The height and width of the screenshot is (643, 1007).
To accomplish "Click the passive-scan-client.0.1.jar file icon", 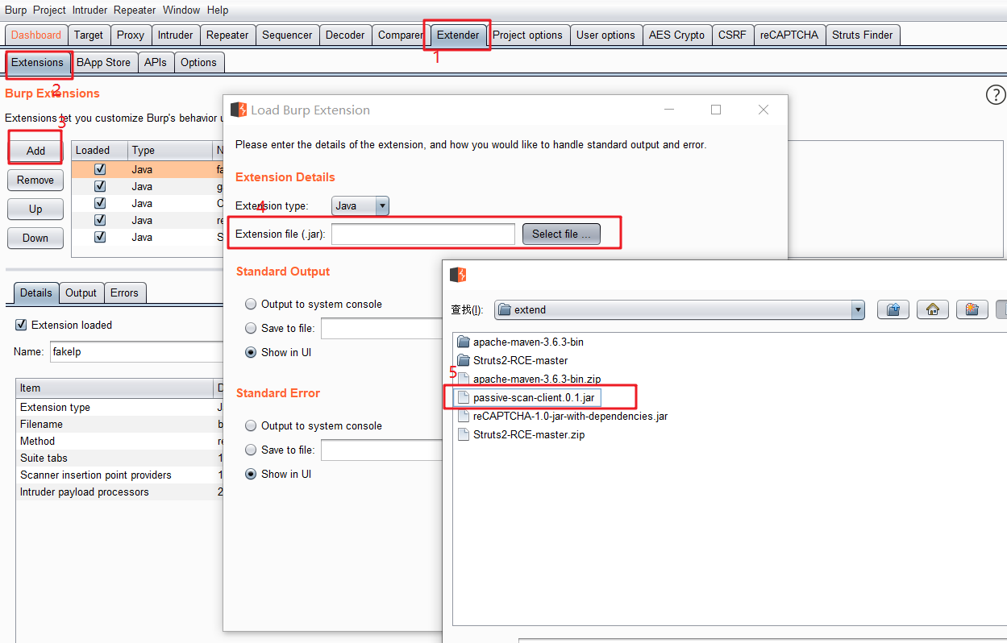I will [x=463, y=398].
